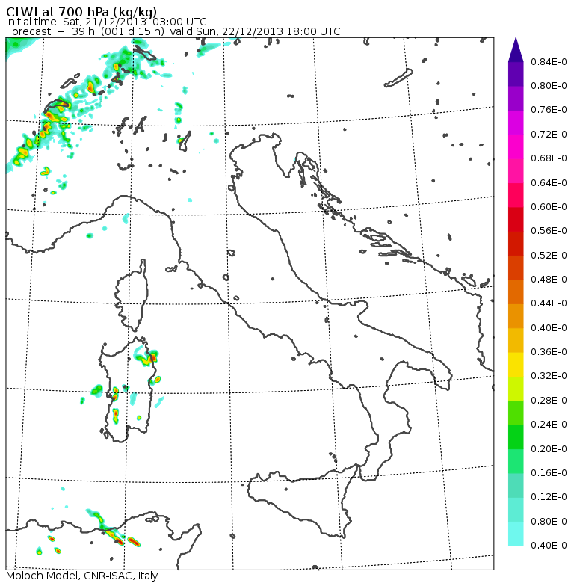
Task: Click the 0.28E-0 legend label
Action: [549, 401]
